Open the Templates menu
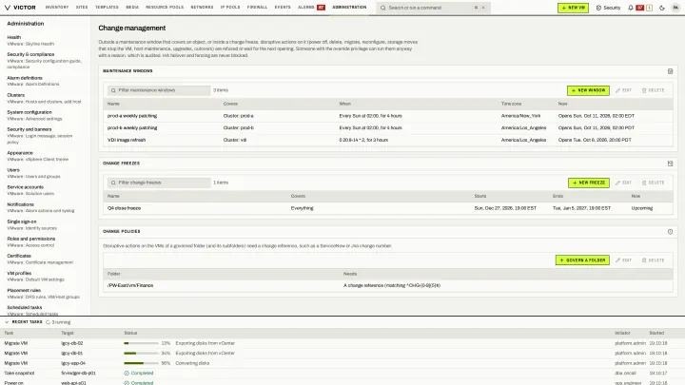Viewport: 685px width, 385px height. pos(107,8)
